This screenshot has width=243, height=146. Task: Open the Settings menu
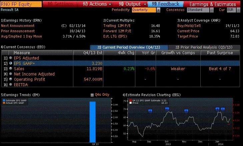coord(60,4)
